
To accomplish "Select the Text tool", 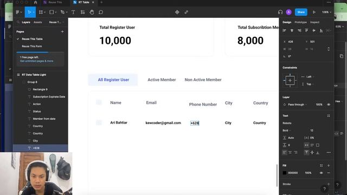I will [73, 12].
